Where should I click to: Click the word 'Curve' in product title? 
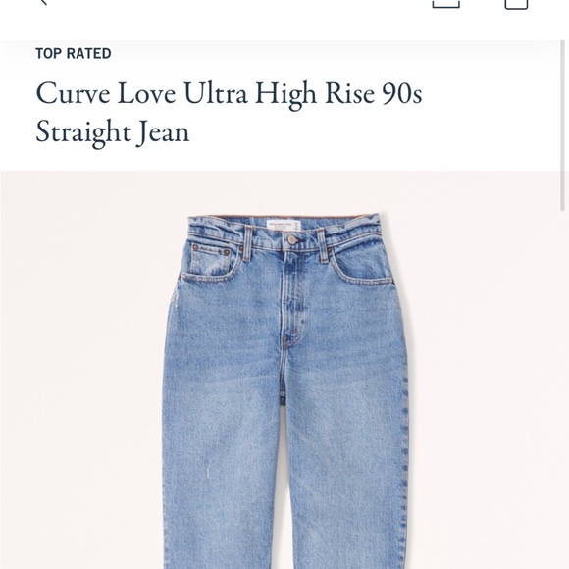tap(73, 93)
